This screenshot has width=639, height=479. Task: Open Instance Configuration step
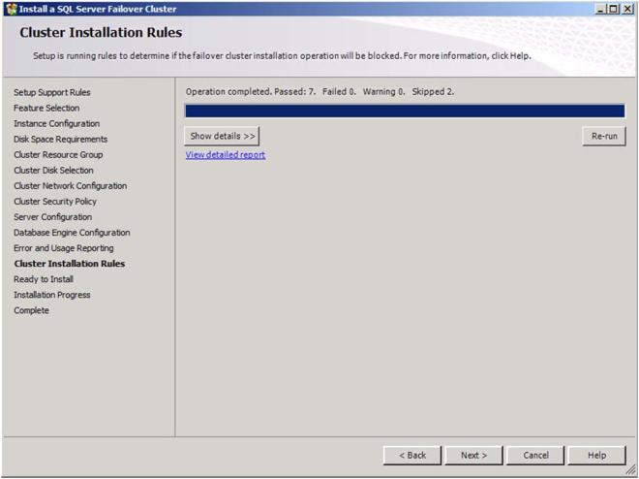[56, 124]
